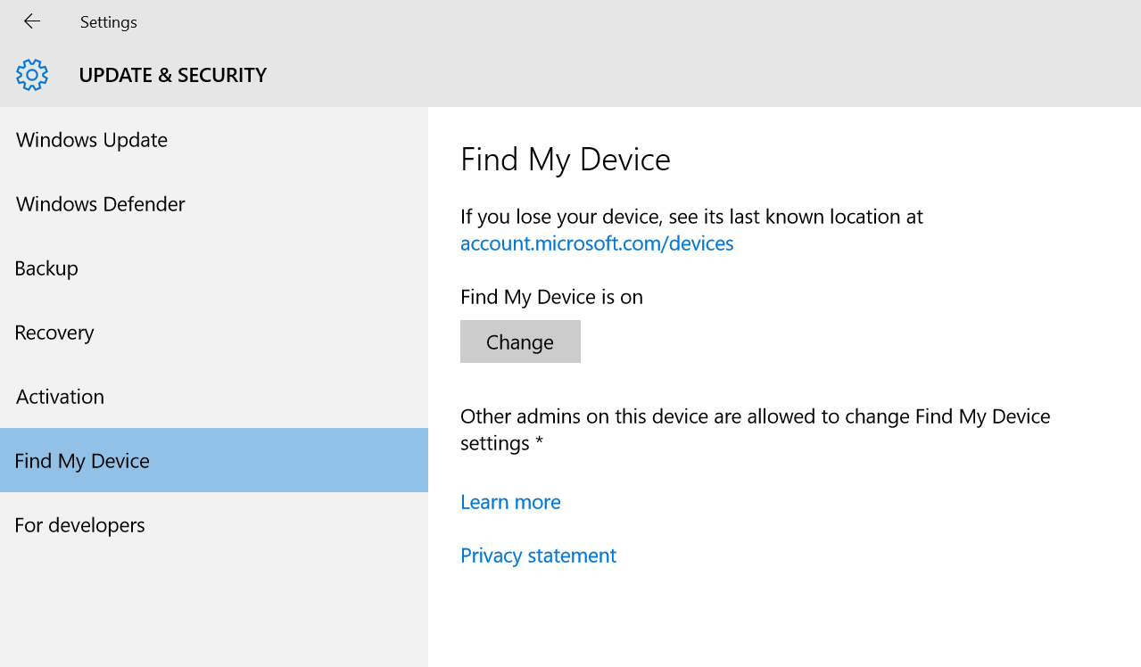Click the Find My Device page heading
This screenshot has width=1141, height=667.
click(x=566, y=160)
